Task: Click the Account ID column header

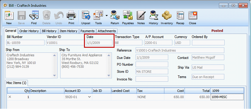Action: tap(78, 91)
